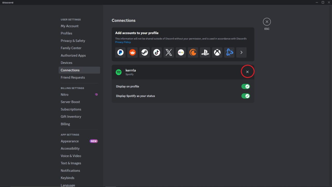Show more connection options
The image size is (332, 187).
pyautogui.click(x=241, y=52)
